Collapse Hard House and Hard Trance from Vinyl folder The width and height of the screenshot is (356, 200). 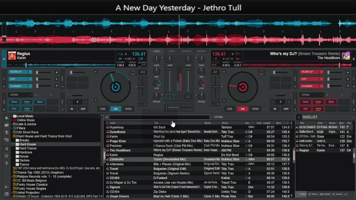click(x=12, y=136)
